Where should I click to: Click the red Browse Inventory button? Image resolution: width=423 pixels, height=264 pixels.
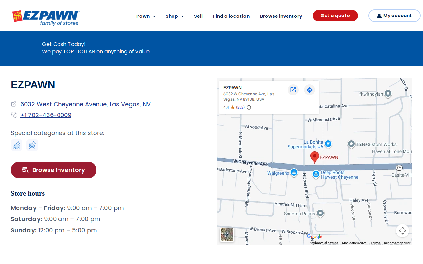[x=54, y=170]
